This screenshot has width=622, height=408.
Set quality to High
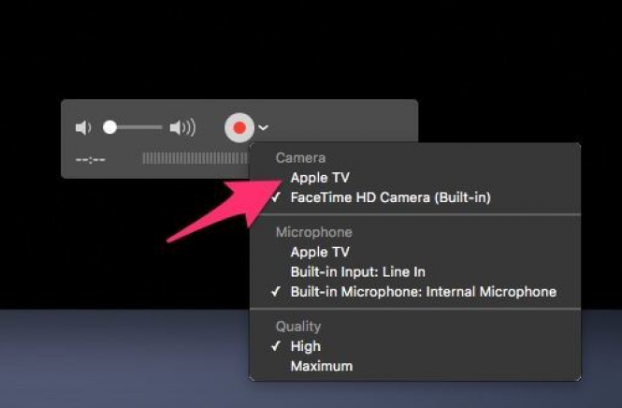pos(306,346)
